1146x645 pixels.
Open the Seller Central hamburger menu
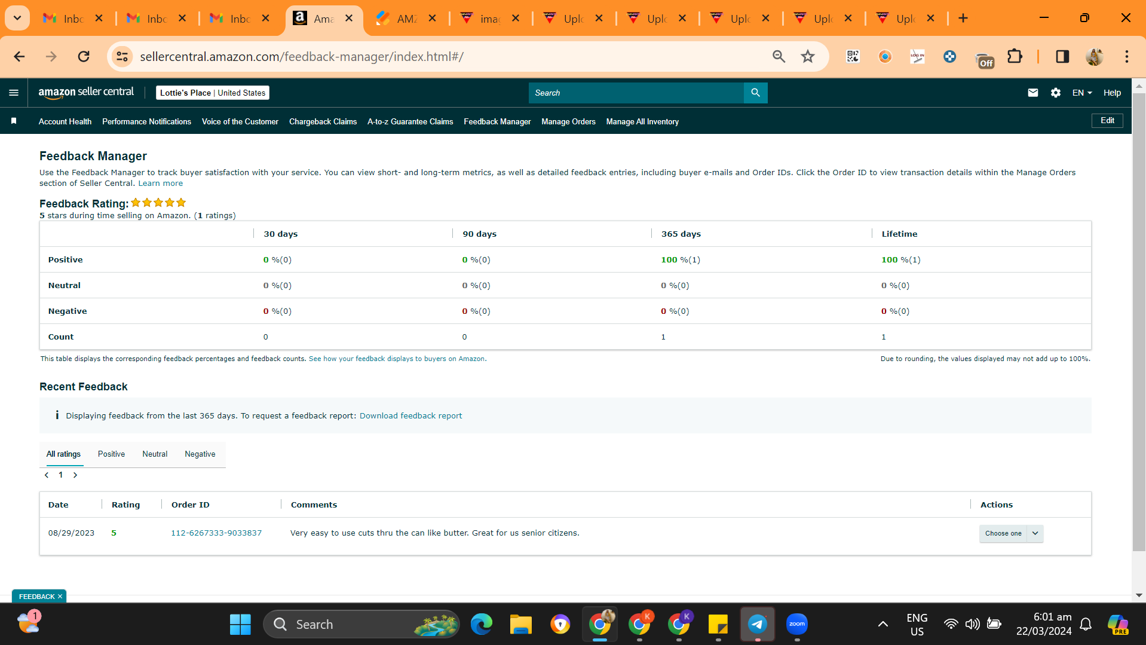pyautogui.click(x=14, y=93)
